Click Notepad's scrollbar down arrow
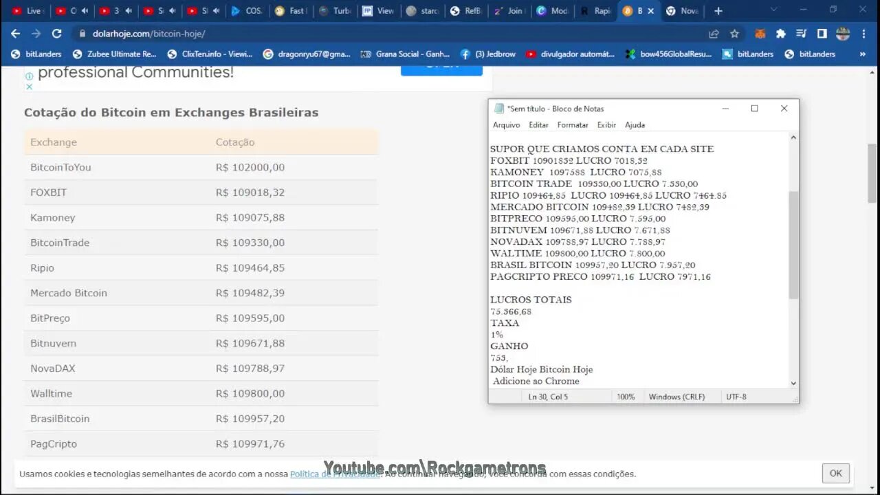 point(793,384)
